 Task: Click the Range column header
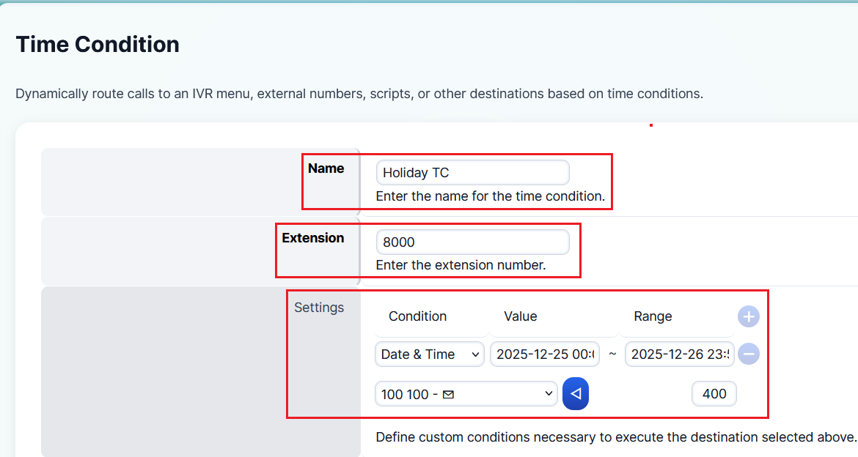point(653,316)
